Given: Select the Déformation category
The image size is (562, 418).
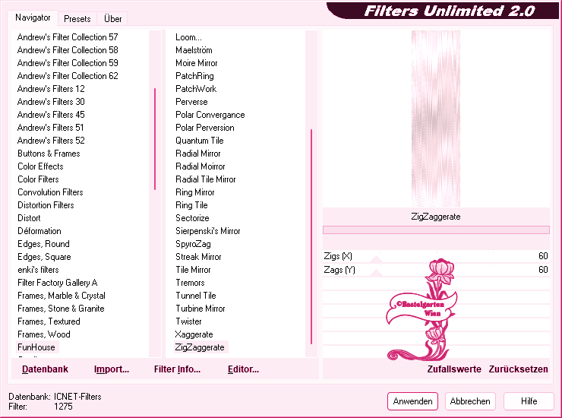Looking at the screenshot, I should (39, 231).
